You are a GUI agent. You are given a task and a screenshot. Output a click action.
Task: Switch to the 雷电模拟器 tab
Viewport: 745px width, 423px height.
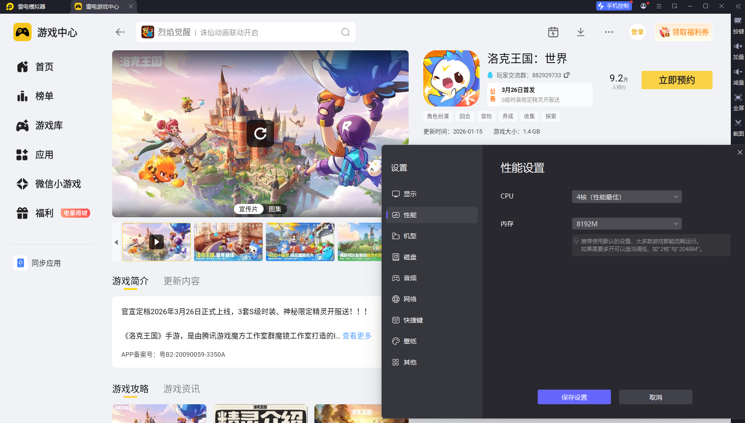tap(26, 6)
